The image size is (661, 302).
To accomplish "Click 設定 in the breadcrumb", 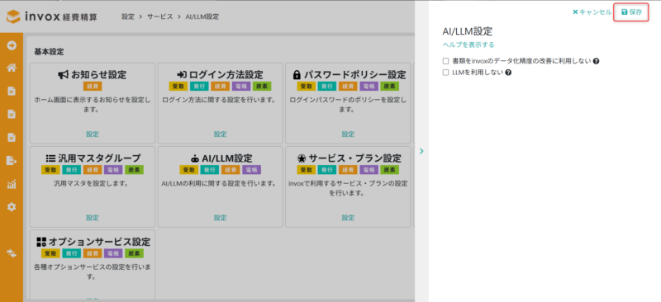I will tap(128, 17).
